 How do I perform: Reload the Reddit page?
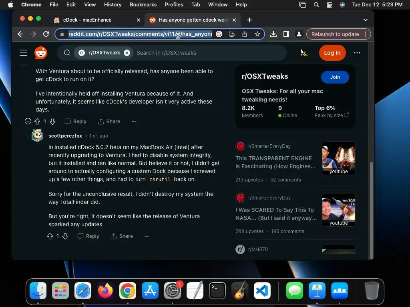click(x=46, y=34)
